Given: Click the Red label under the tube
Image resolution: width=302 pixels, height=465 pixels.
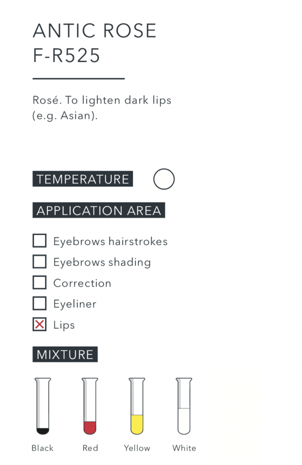Looking at the screenshot, I should pos(90,448).
